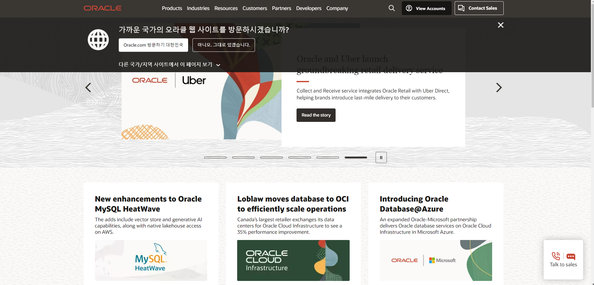Viewport: 594px width, 285px height.
Task: Click 아니오. 그대로 있겠습니다. button
Action: [x=224, y=45]
